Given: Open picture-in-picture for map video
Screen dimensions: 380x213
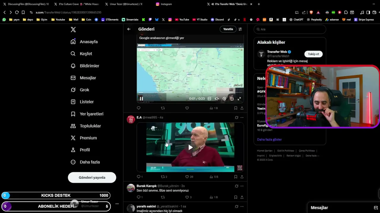Looking at the screenshot, I should [x=232, y=99].
